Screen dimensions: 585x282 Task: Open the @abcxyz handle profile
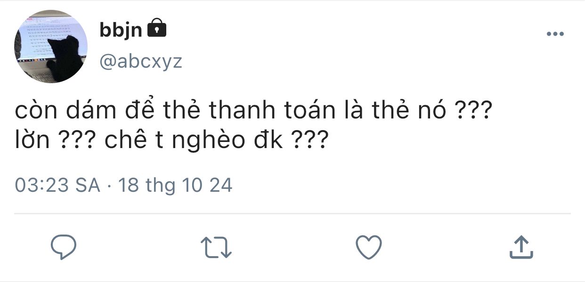click(x=141, y=61)
